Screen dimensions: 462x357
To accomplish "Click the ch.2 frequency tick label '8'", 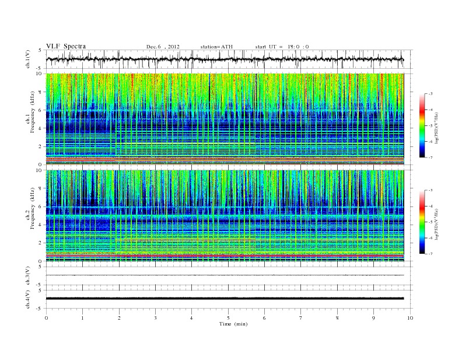I will point(40,188).
